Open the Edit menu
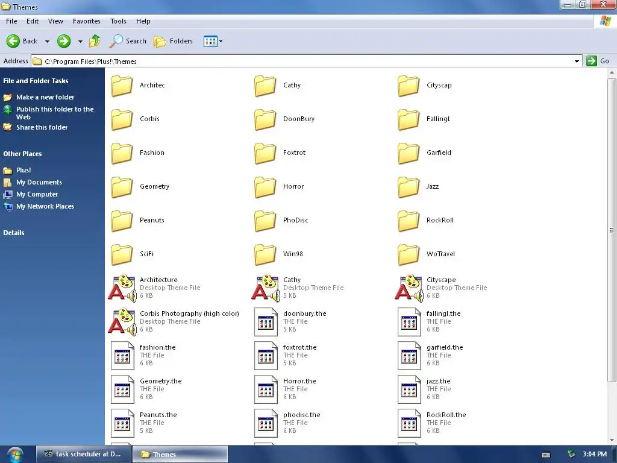 pyautogui.click(x=33, y=21)
